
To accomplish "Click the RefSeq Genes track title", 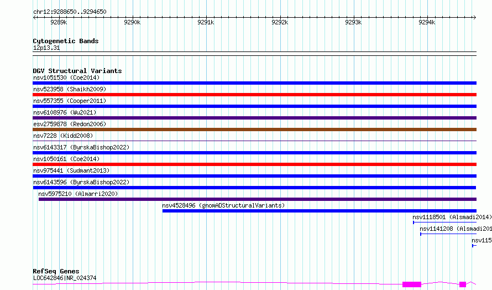I will [x=56, y=271].
